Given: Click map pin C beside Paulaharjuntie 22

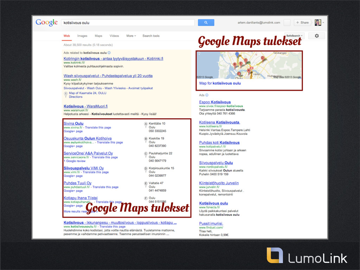Looking at the screenshot, I should (146, 155).
